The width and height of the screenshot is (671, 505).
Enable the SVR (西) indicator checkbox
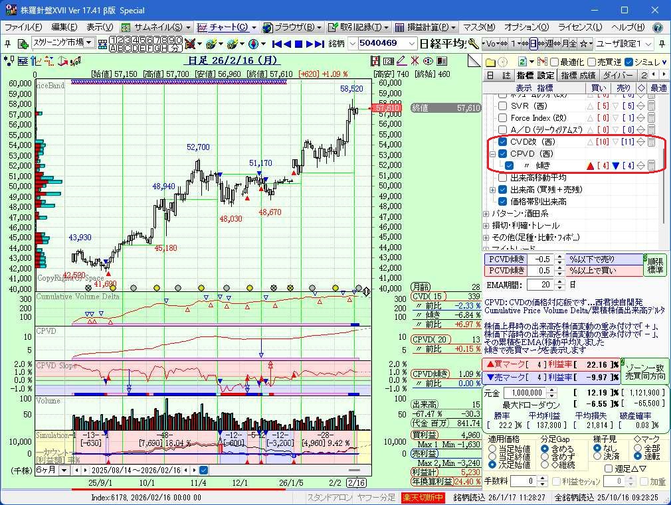(x=503, y=106)
